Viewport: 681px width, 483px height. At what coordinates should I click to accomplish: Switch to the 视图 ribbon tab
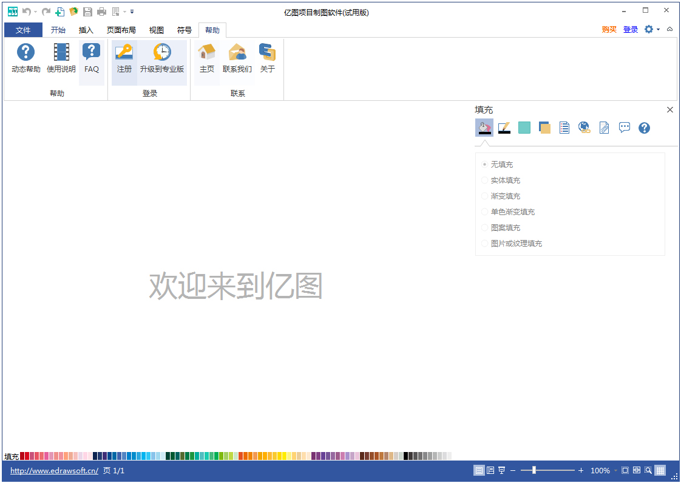(x=157, y=30)
